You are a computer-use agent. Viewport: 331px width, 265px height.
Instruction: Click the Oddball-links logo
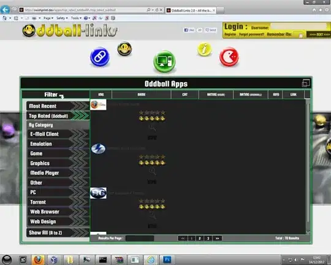pos(70,31)
